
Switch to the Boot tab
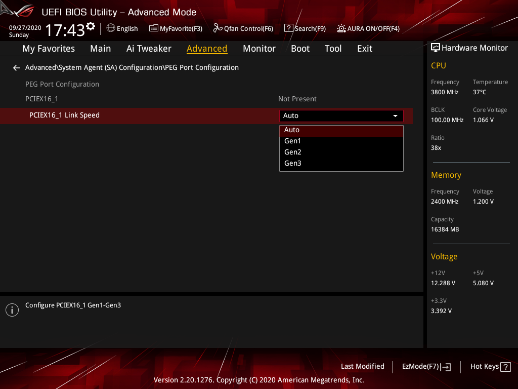pos(300,49)
